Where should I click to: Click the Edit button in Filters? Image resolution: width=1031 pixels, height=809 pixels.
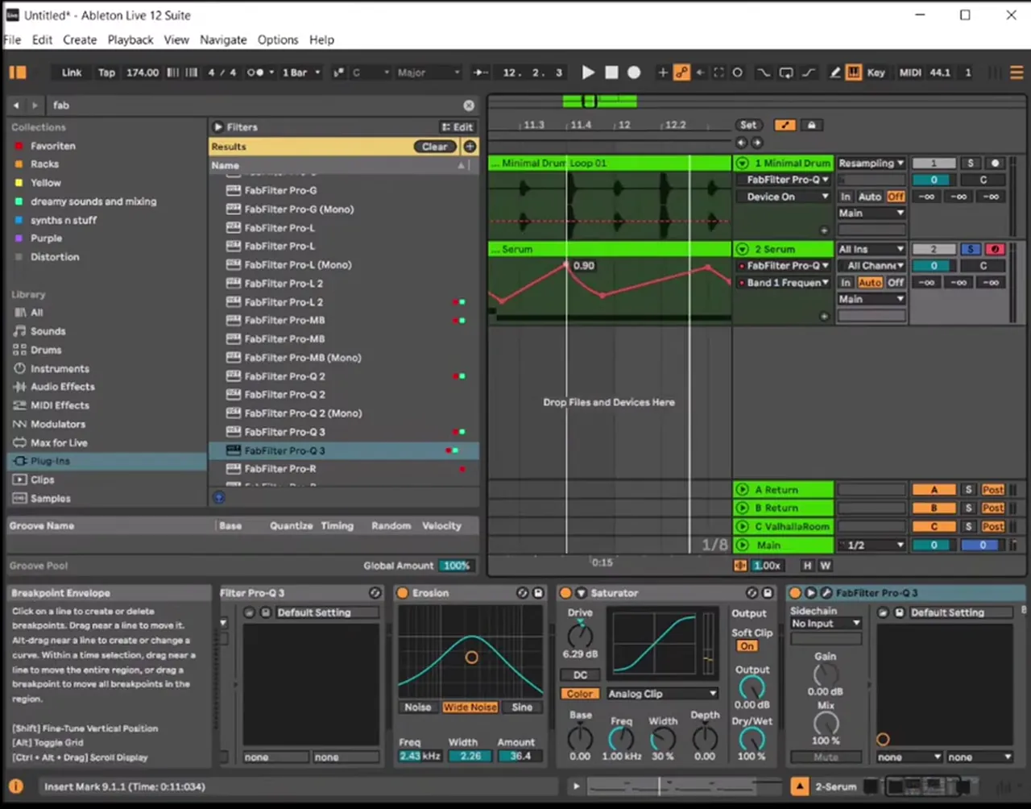coord(458,127)
